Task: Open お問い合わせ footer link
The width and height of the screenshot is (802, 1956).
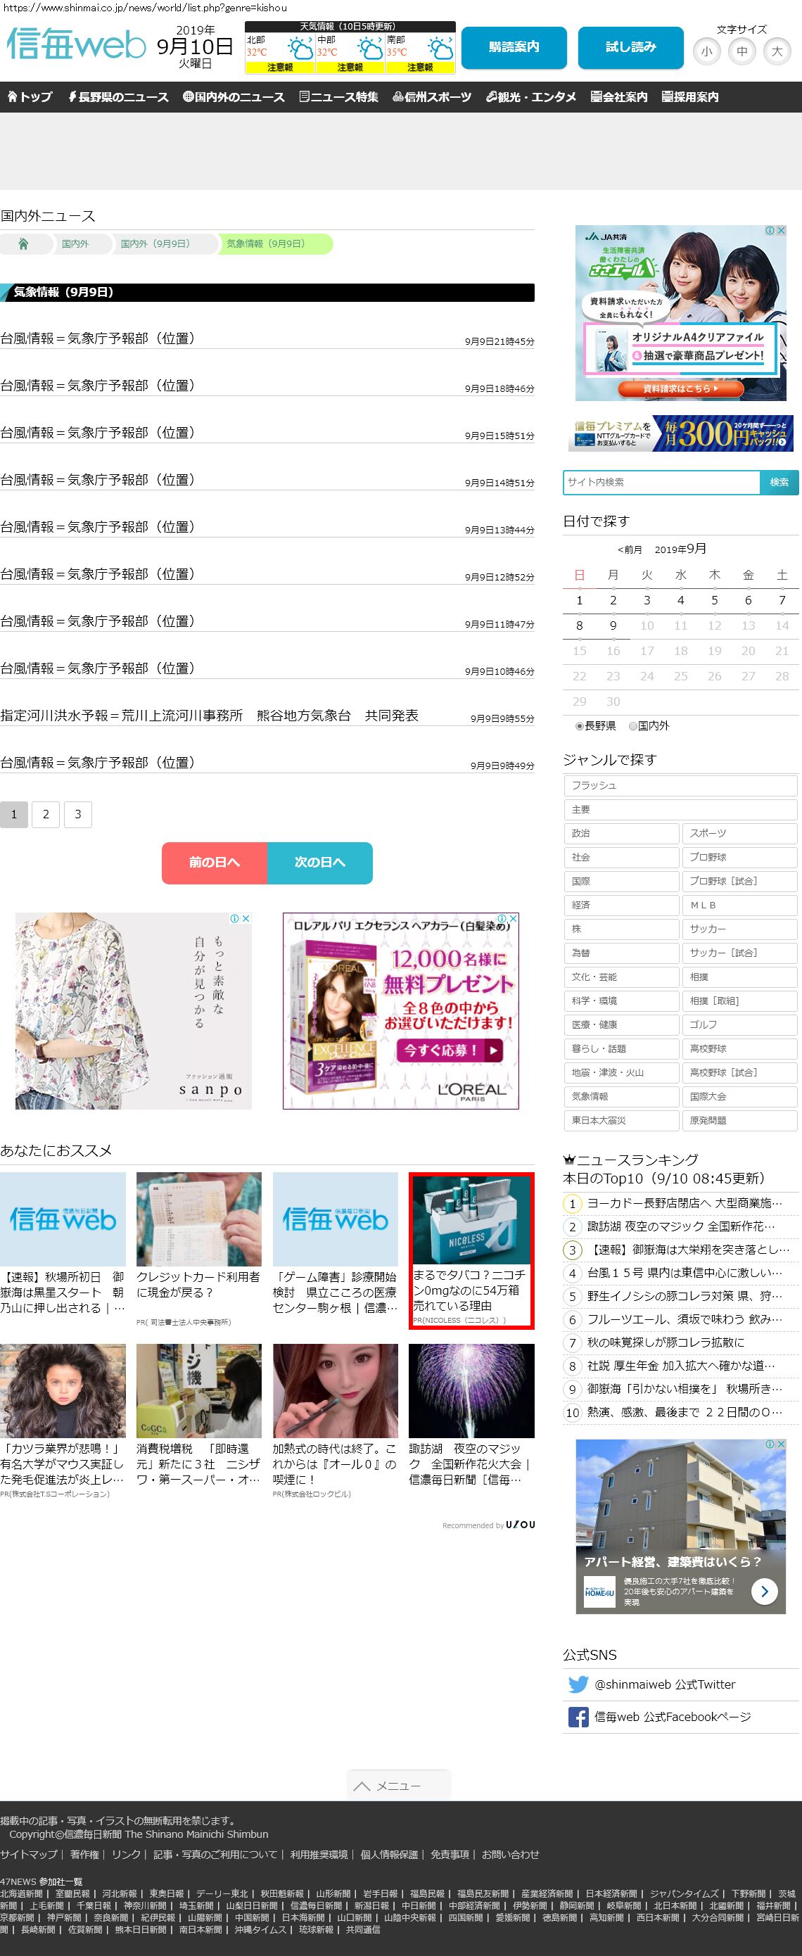Action: click(x=510, y=1854)
